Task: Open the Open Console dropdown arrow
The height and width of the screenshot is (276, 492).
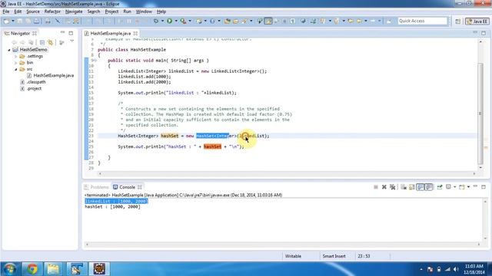Action: click(x=468, y=187)
